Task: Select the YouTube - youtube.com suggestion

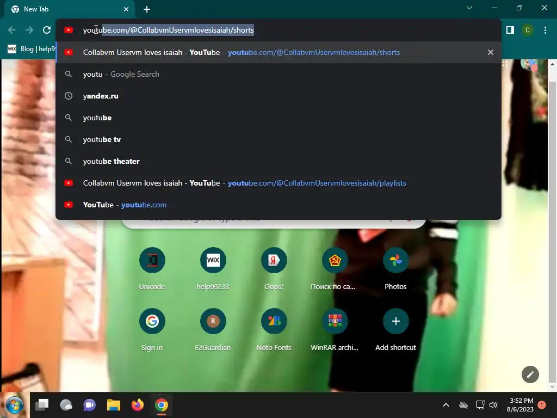Action: (x=278, y=205)
